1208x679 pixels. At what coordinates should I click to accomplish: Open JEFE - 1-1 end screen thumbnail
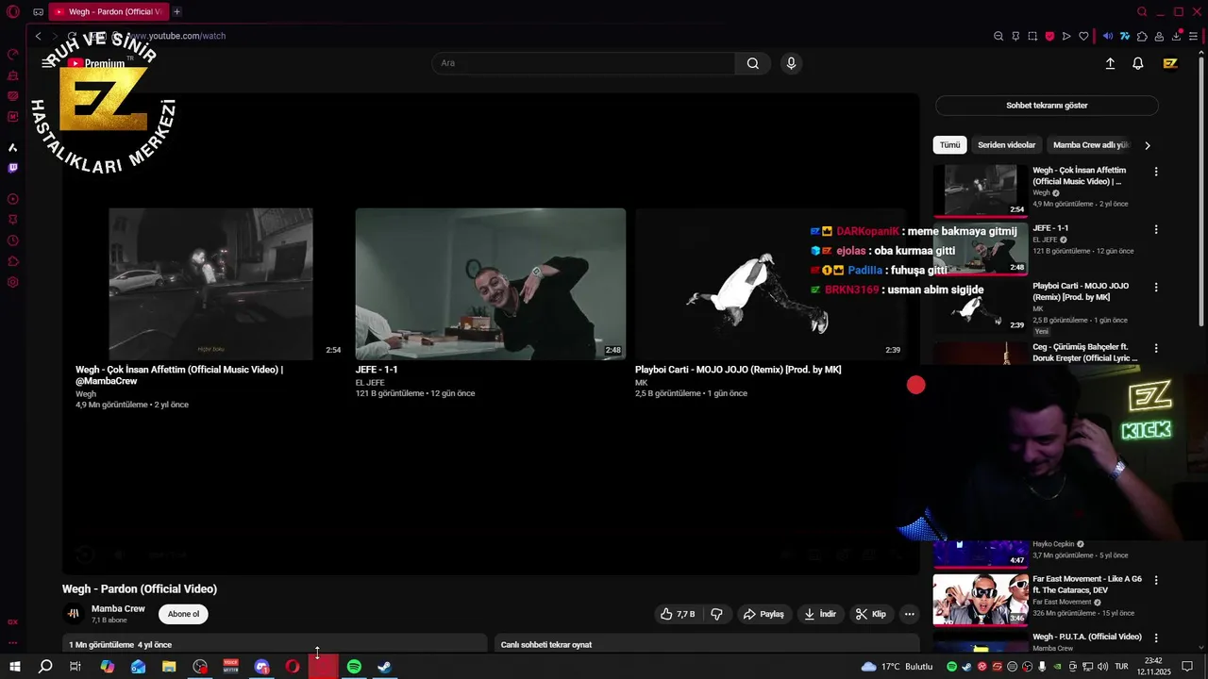click(x=490, y=284)
